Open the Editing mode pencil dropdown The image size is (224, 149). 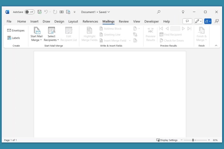pyautogui.click(x=198, y=21)
